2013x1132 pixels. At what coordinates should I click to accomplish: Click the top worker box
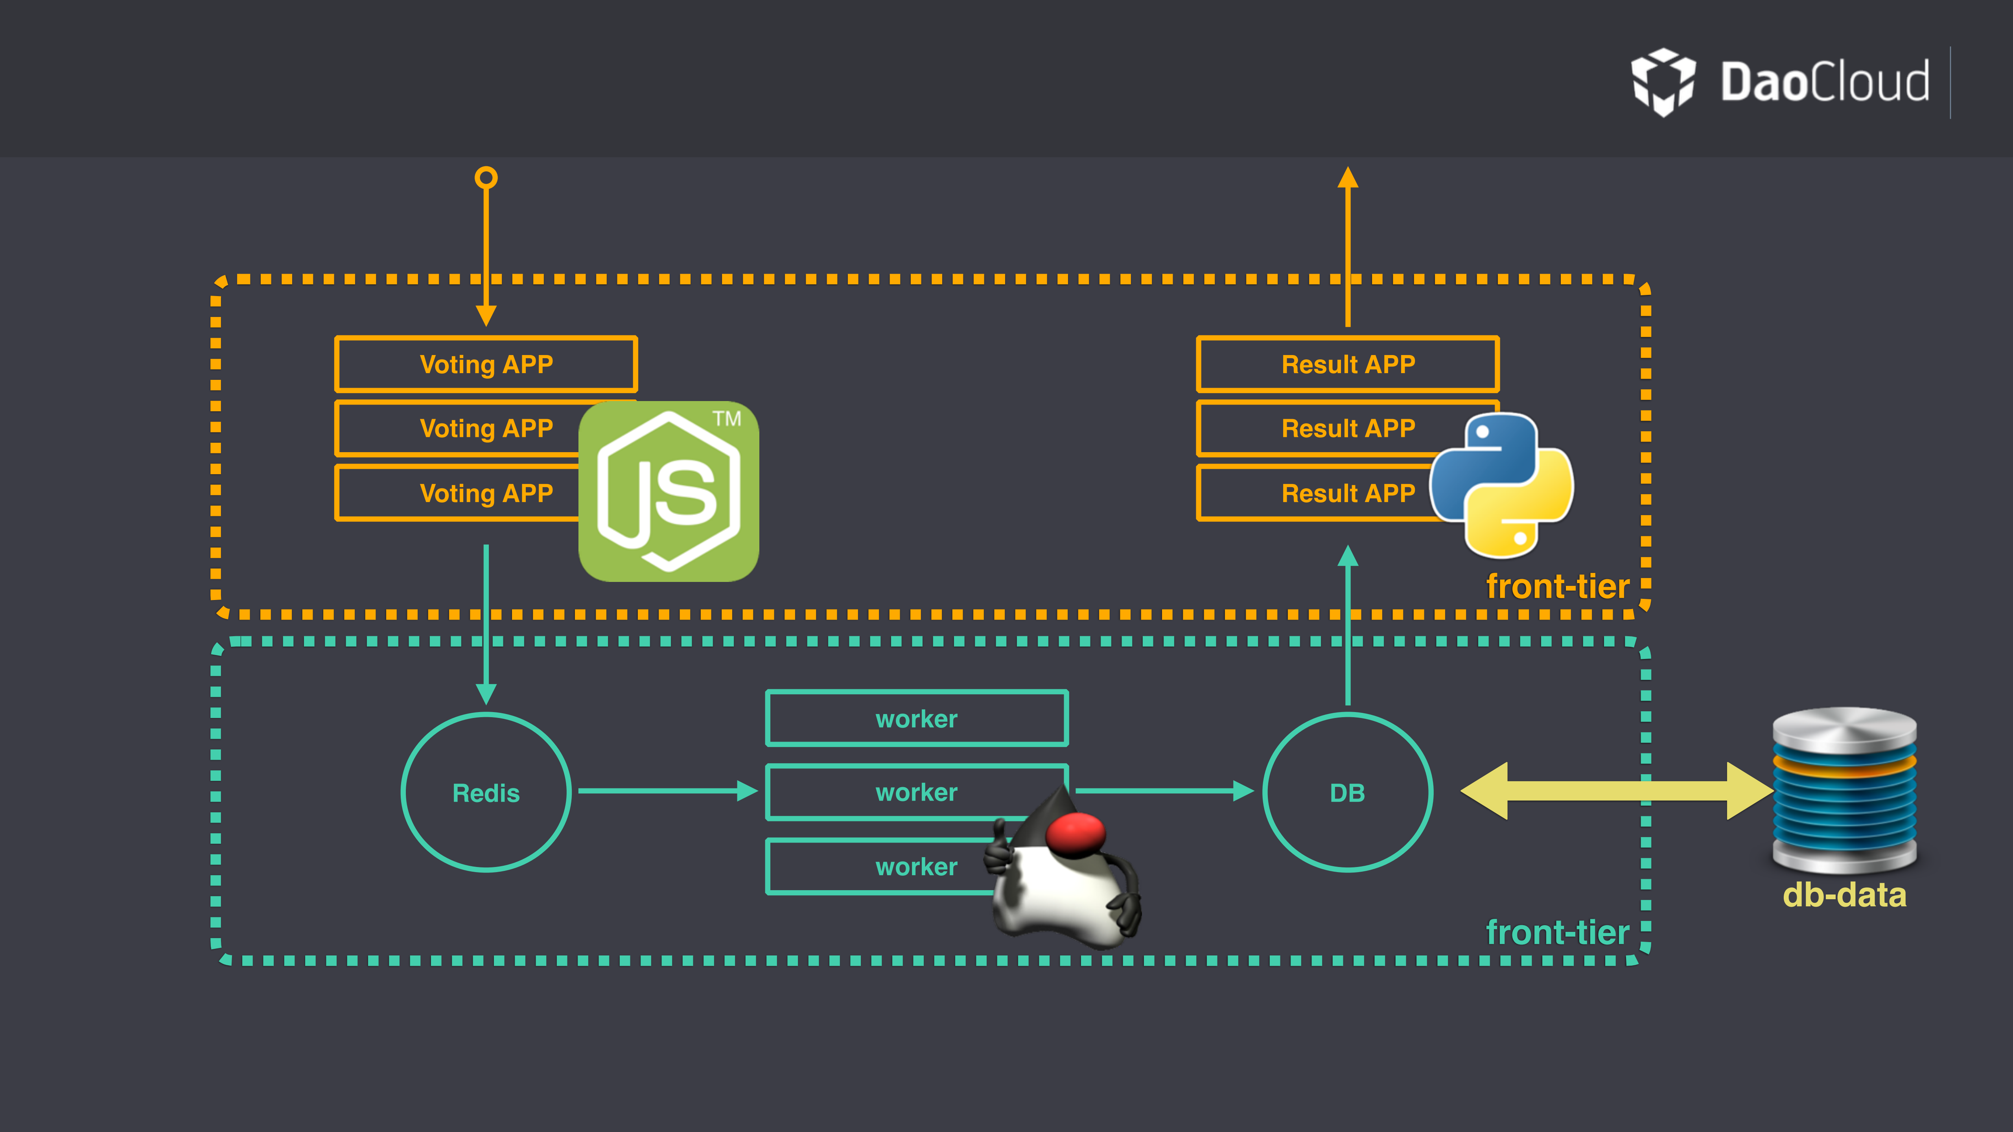pos(916,718)
